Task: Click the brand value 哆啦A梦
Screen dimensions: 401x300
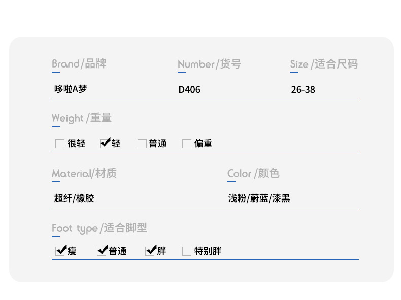Action: (71, 89)
